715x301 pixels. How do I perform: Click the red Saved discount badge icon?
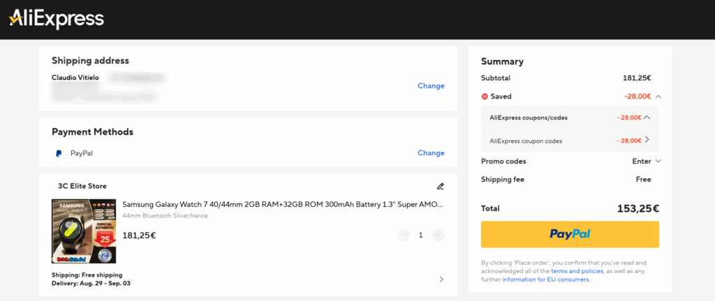485,96
